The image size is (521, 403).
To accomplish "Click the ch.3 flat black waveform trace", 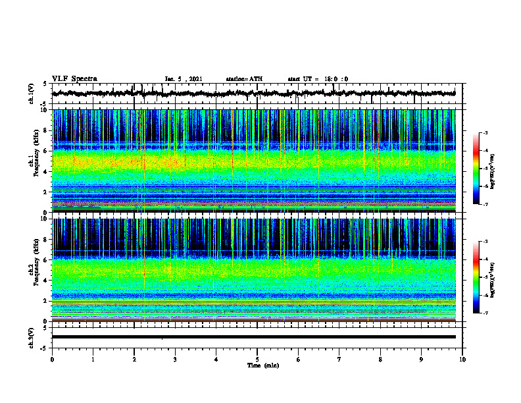I will (254, 337).
